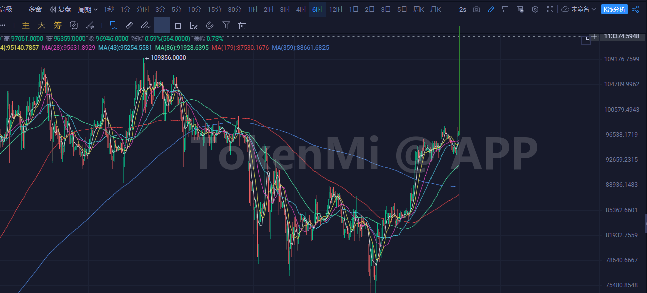The image size is (647, 293).
Task: Switch chart to 2日 candles
Action: (x=370, y=9)
